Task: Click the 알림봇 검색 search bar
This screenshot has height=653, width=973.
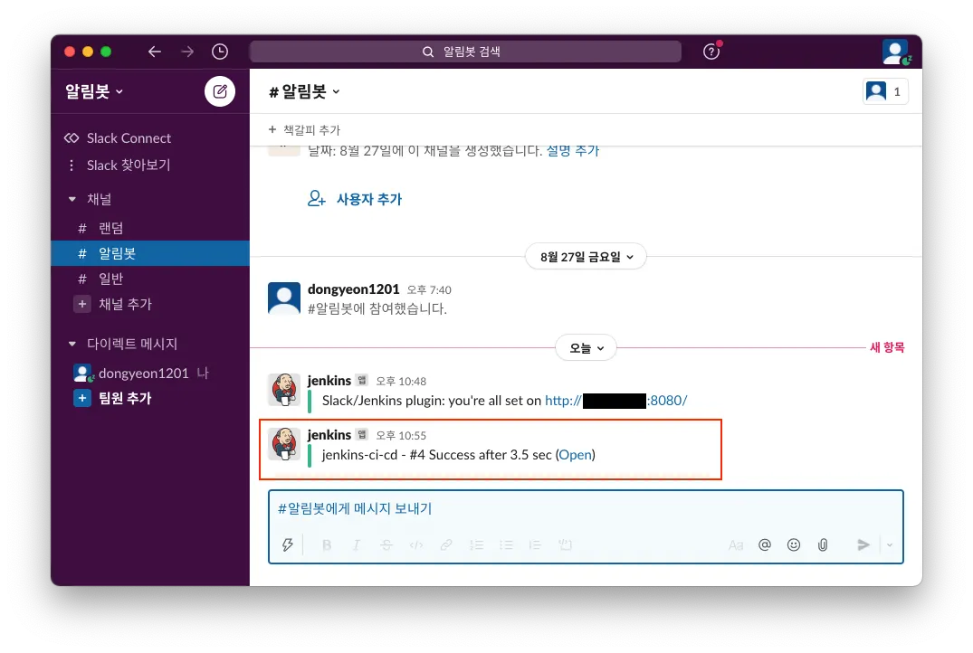Action: (x=465, y=52)
